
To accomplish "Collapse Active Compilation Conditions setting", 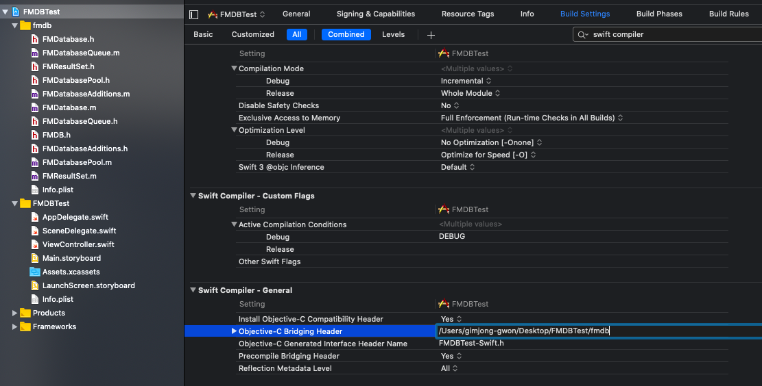I will [234, 224].
